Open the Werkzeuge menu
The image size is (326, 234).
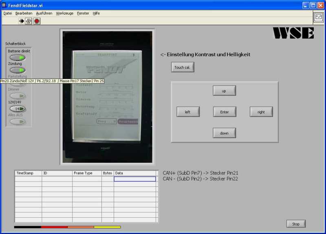65,13
